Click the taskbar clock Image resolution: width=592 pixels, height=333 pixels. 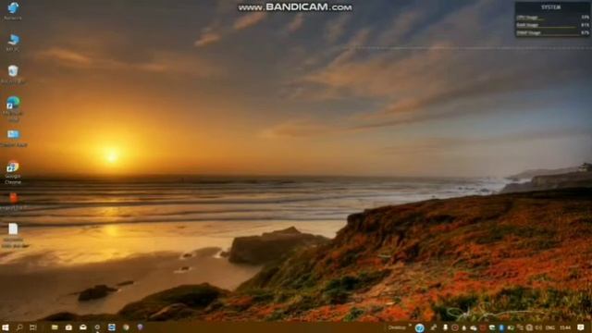(x=565, y=327)
